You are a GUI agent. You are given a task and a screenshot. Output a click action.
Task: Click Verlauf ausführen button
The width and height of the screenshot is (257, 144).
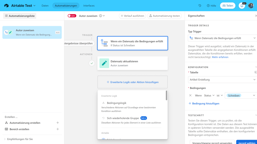point(132,16)
